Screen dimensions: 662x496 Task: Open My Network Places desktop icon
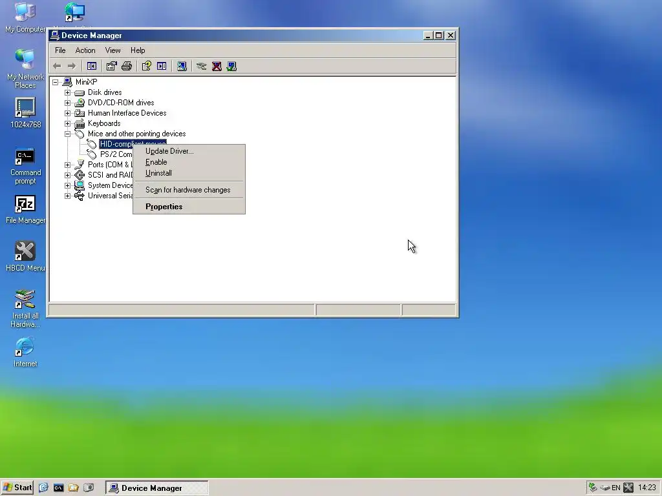point(25,68)
